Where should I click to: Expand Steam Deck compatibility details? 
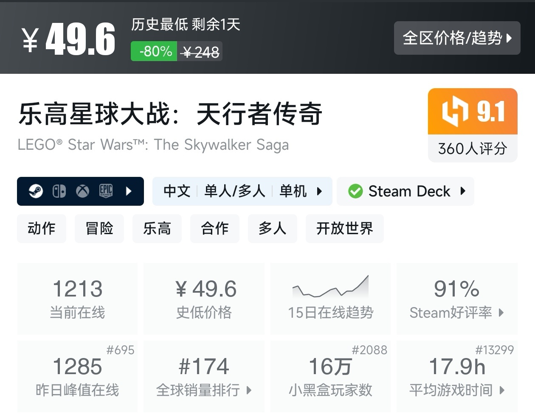(x=463, y=191)
